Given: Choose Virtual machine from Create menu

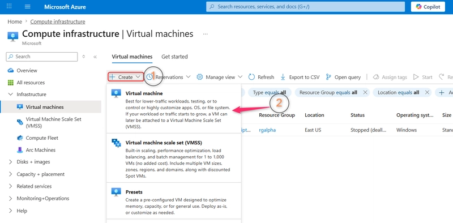Looking at the screenshot, I should point(174,109).
